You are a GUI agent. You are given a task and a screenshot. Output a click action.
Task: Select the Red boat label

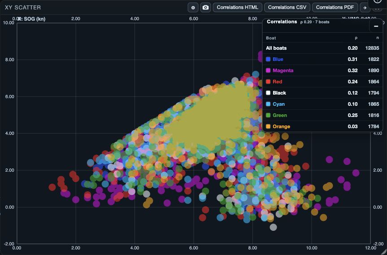click(278, 82)
